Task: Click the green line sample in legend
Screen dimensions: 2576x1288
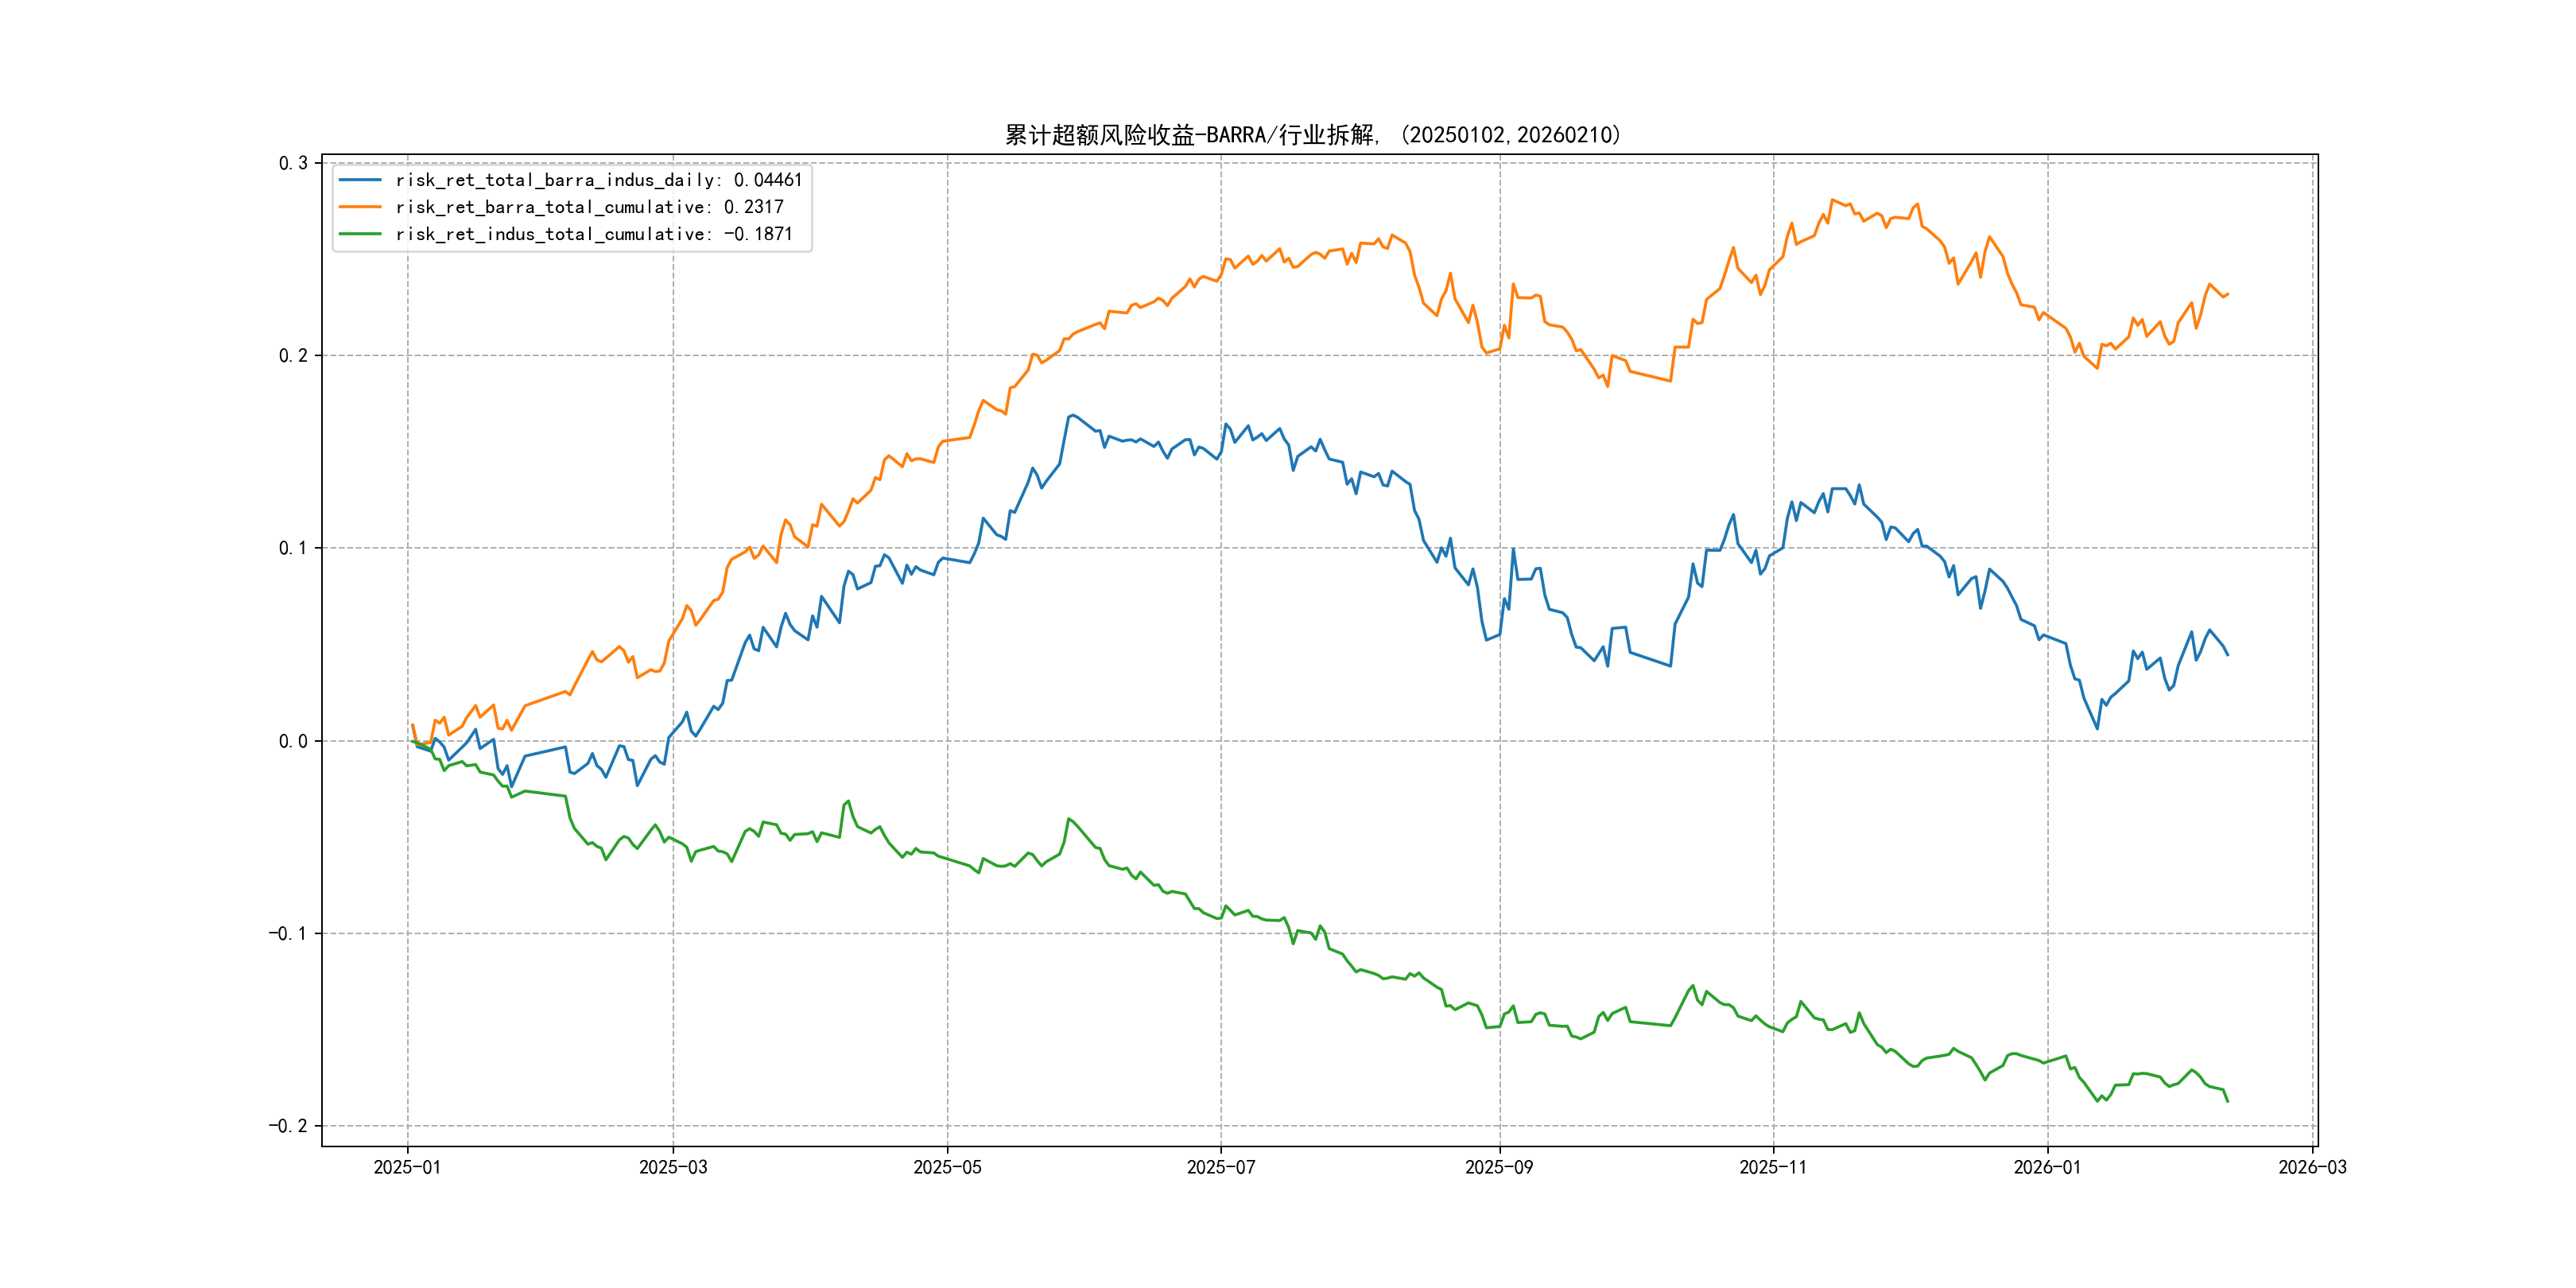Action: pyautogui.click(x=360, y=234)
